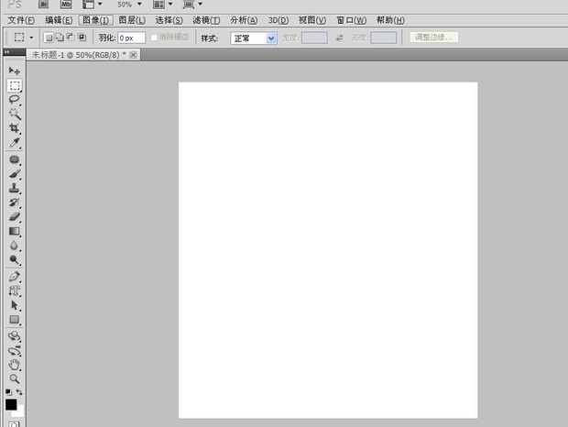Expand the collapsed toolbox panel arrows

point(7,52)
